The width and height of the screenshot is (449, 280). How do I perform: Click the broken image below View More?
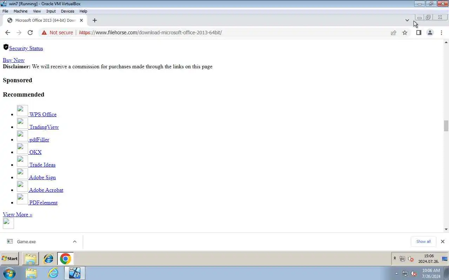coord(8,223)
